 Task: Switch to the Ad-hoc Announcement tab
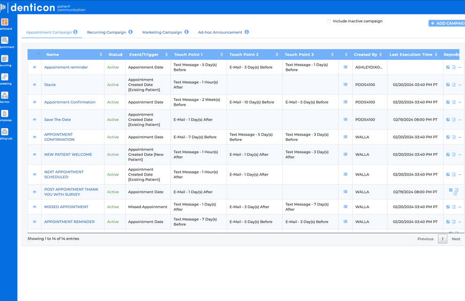220,32
